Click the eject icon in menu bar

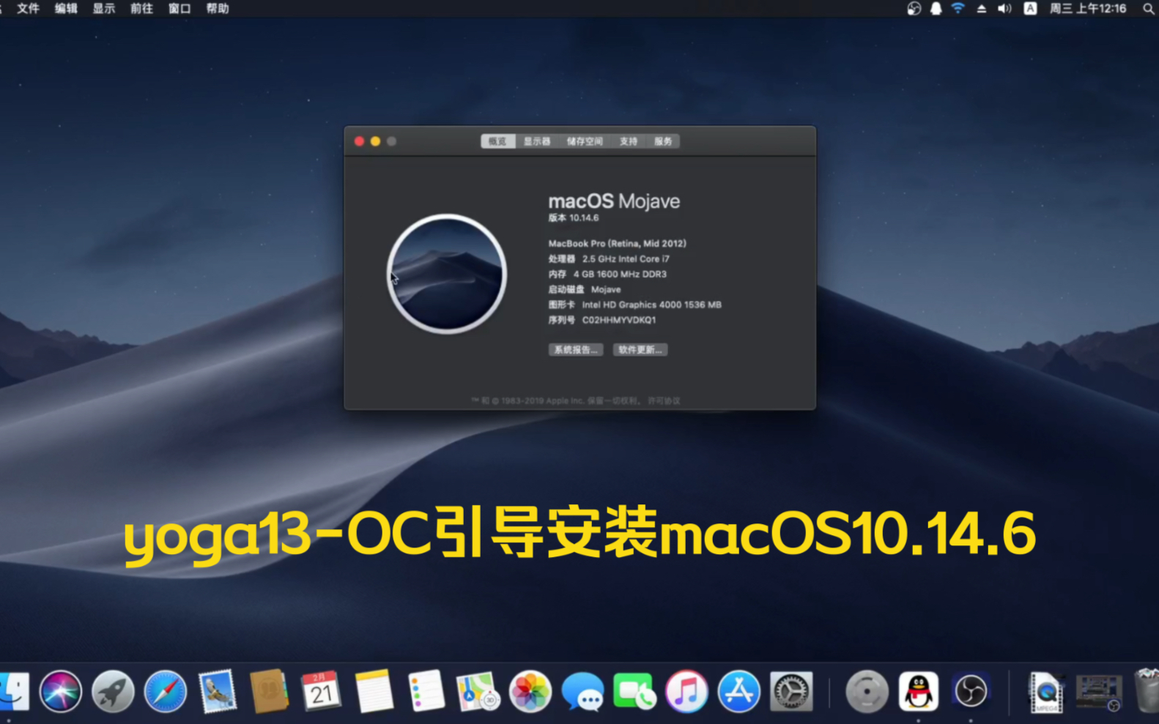point(981,9)
